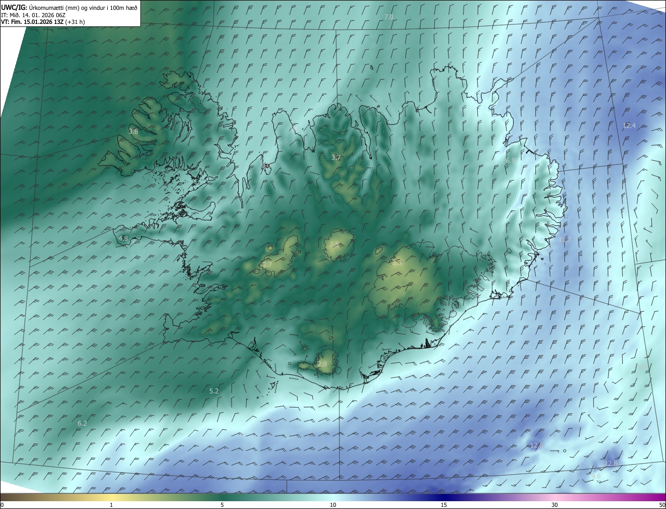Screen dimensions: 666x509
Task: Click the title "Úrkomumætti (mm) og vindur i 100m hæð"
Action: pos(83,7)
